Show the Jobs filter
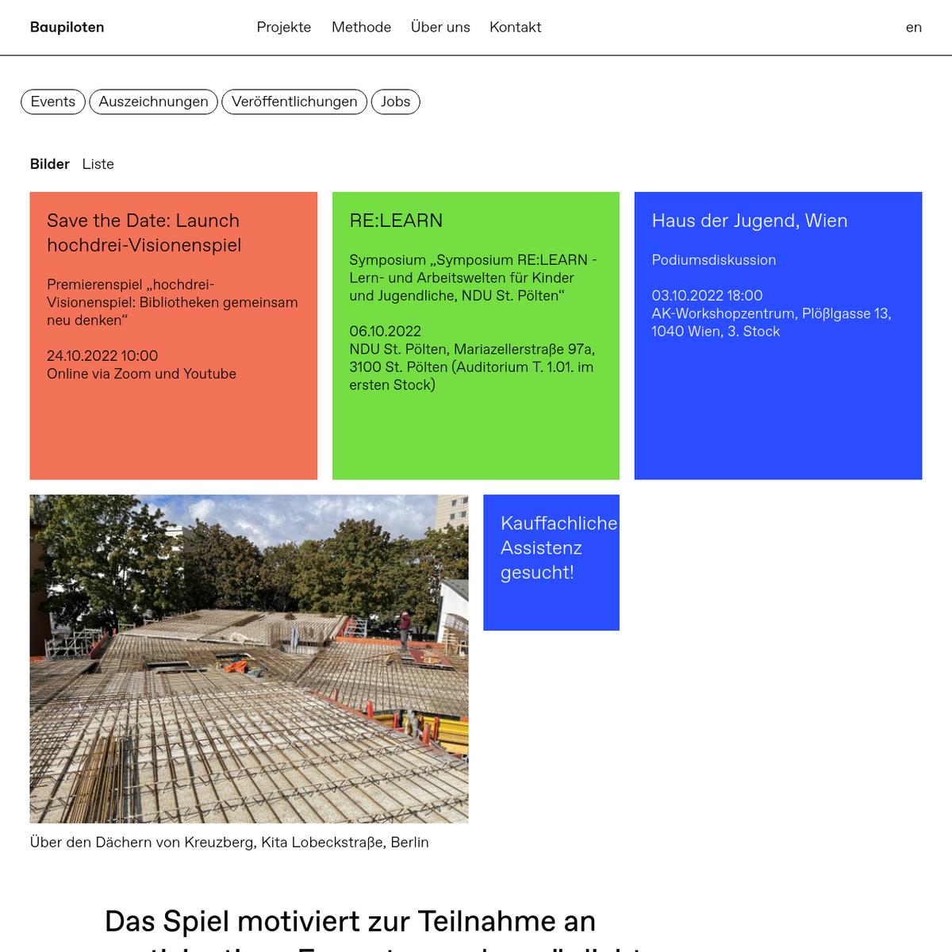The width and height of the screenshot is (952, 952). point(395,102)
